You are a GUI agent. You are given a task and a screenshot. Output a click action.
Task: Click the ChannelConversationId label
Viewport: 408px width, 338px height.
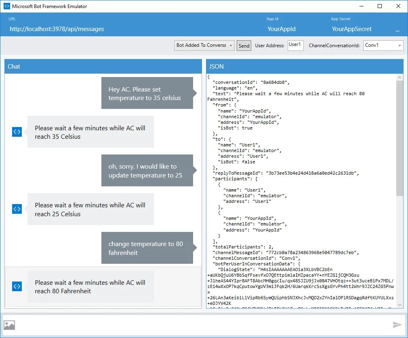[x=334, y=46]
